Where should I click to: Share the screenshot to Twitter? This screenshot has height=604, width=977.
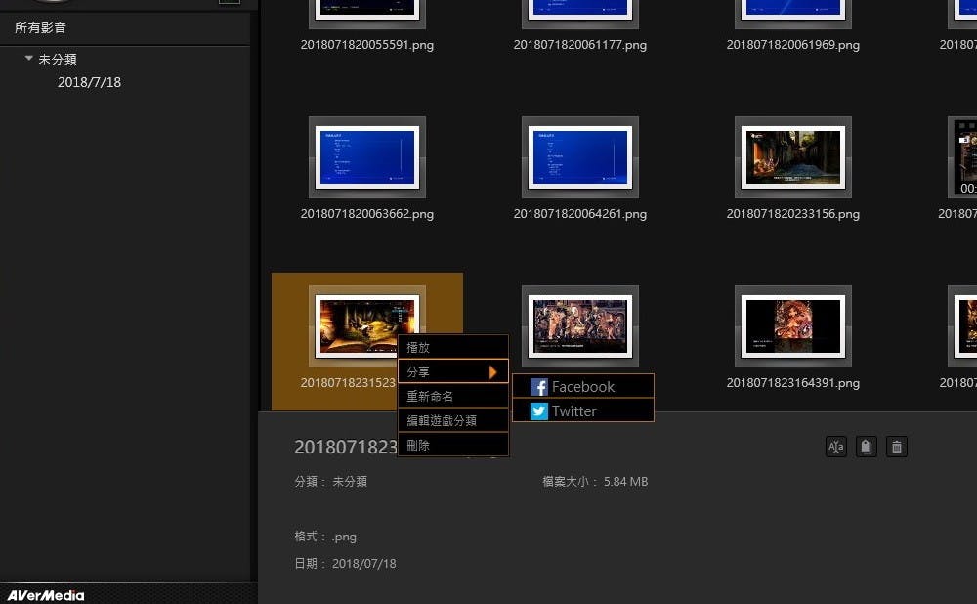582,411
